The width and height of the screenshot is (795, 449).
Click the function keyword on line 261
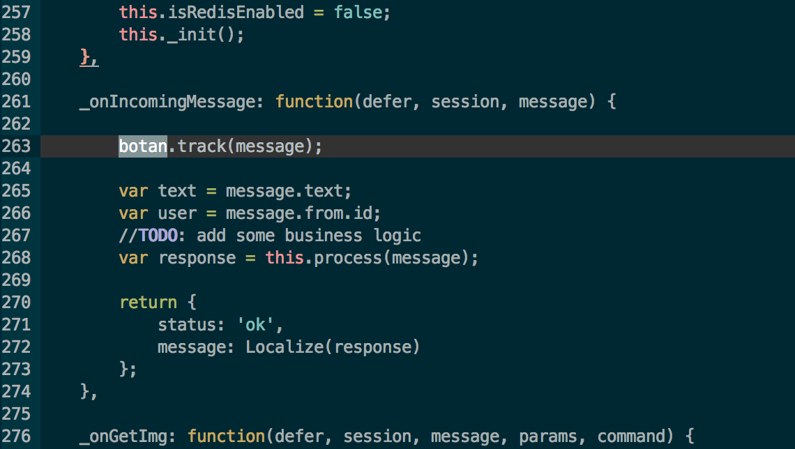[x=314, y=102]
